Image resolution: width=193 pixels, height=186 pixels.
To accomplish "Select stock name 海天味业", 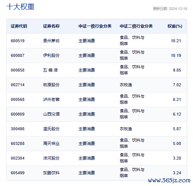I will pyautogui.click(x=51, y=143).
